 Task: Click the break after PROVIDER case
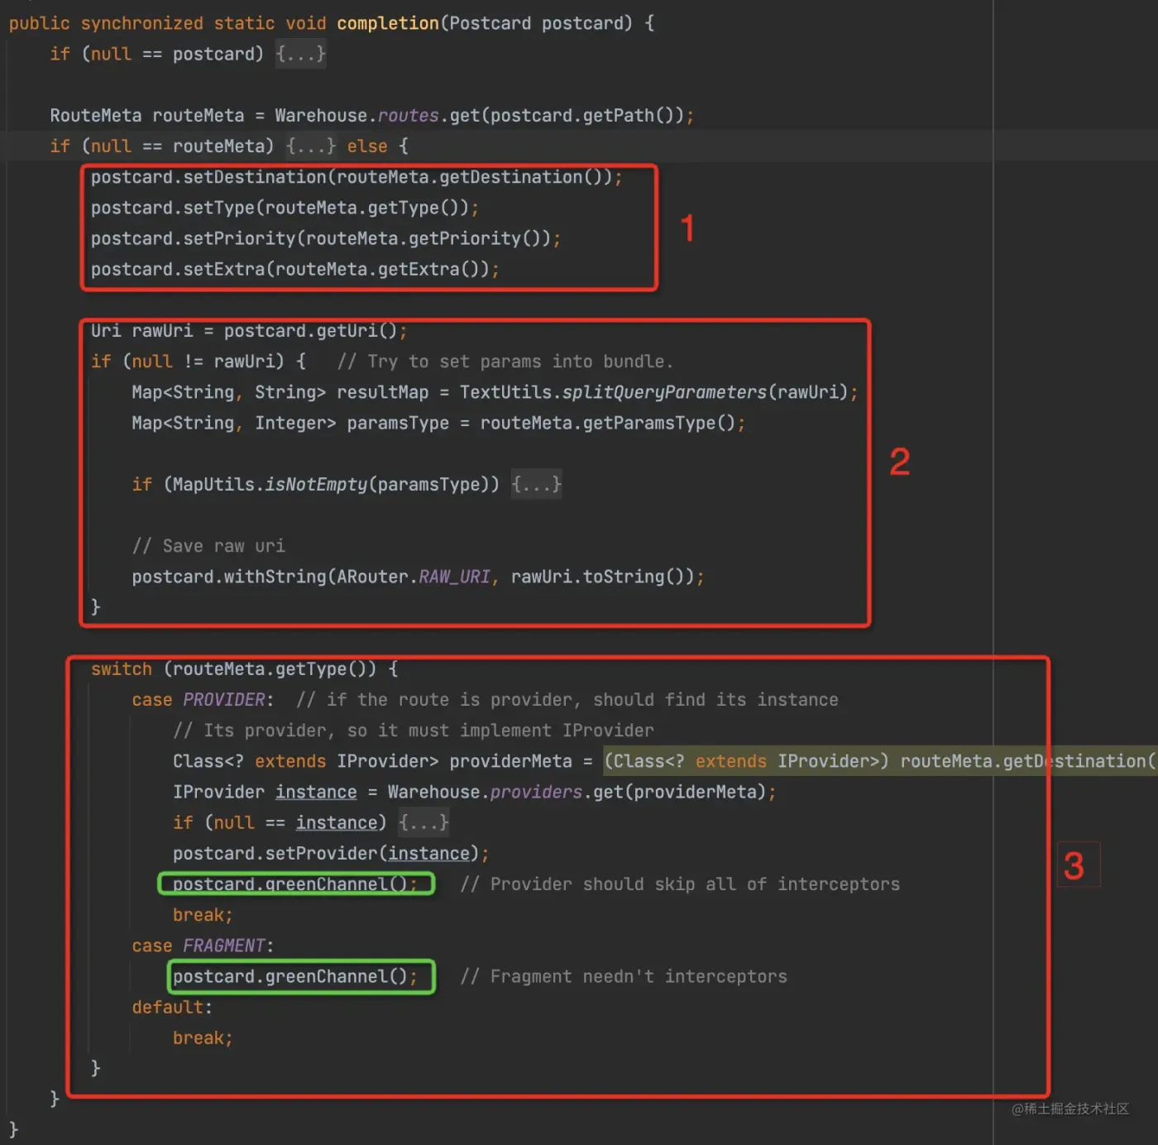pyautogui.click(x=203, y=915)
